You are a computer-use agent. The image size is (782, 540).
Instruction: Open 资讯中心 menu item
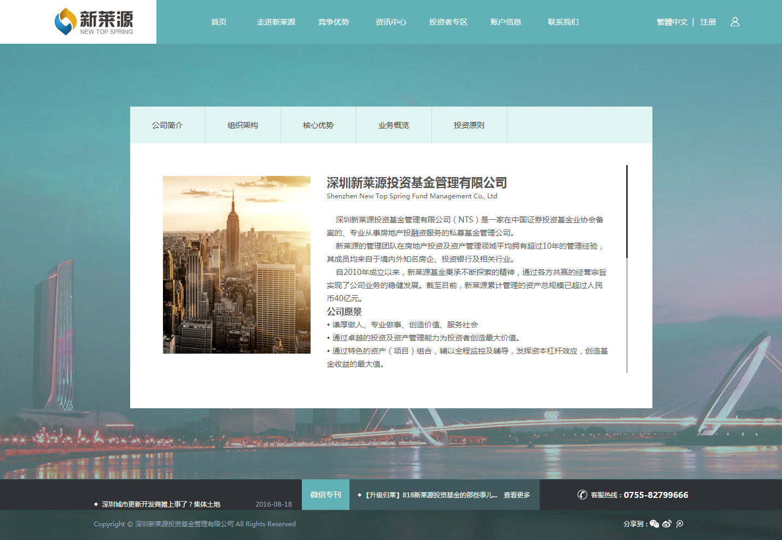tap(391, 22)
